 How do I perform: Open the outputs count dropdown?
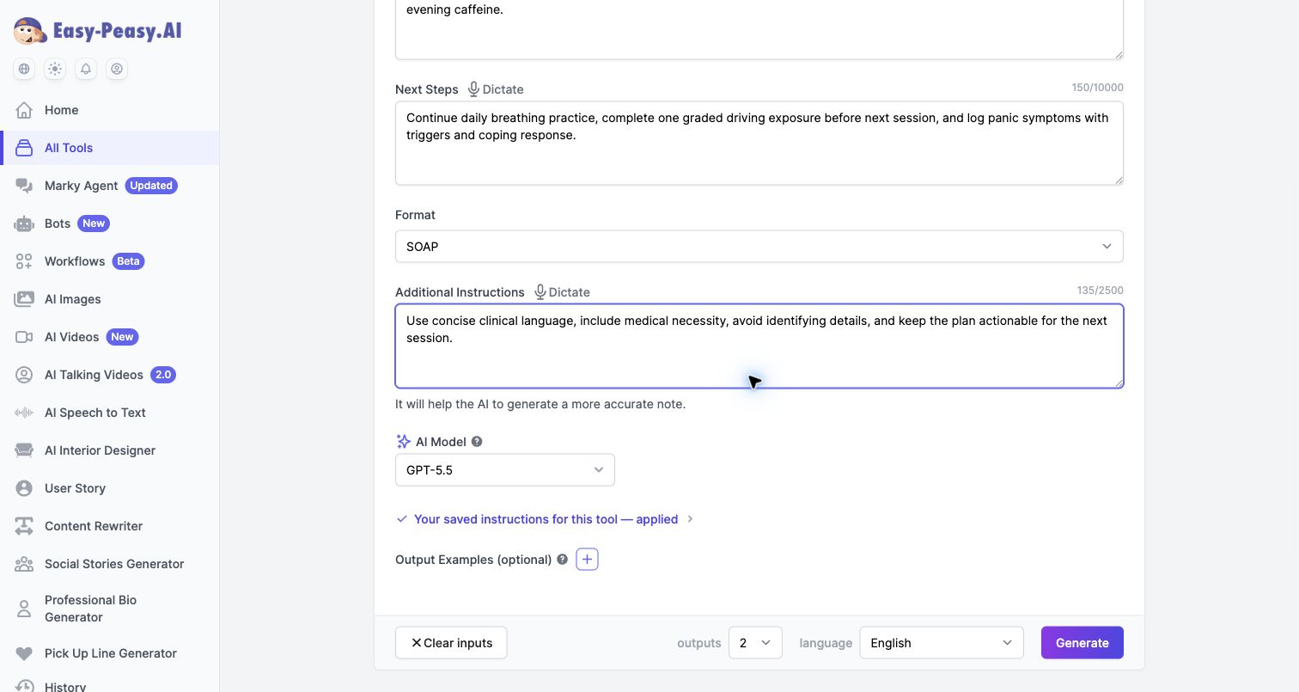(x=755, y=643)
